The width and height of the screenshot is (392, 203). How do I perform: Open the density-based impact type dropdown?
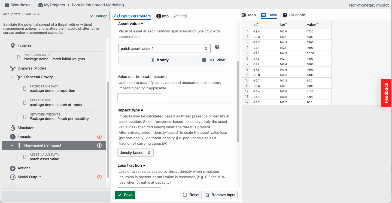click(x=135, y=153)
